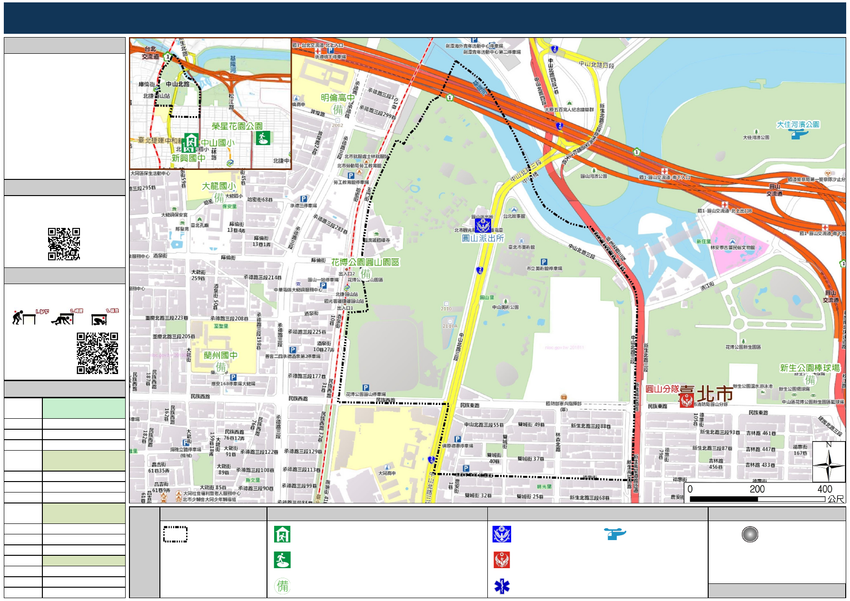
Task: Click the inset overview map thumbnail
Action: click(210, 104)
